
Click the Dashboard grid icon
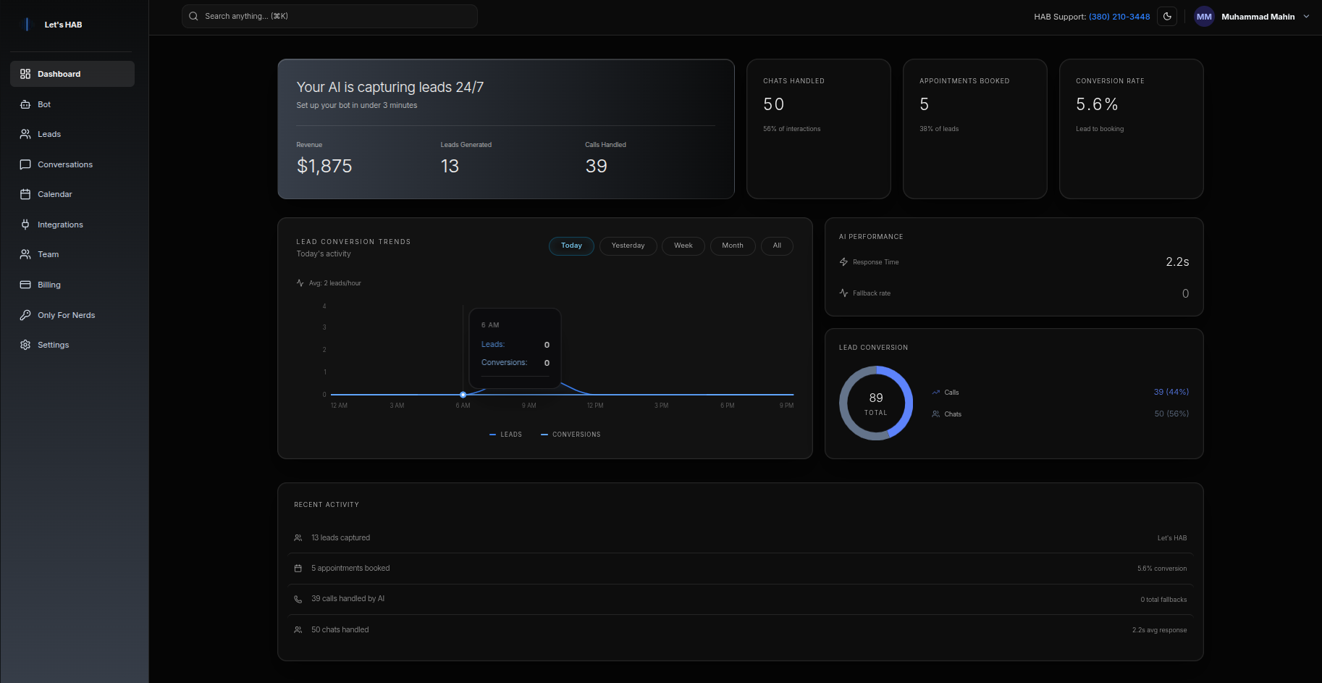coord(25,74)
